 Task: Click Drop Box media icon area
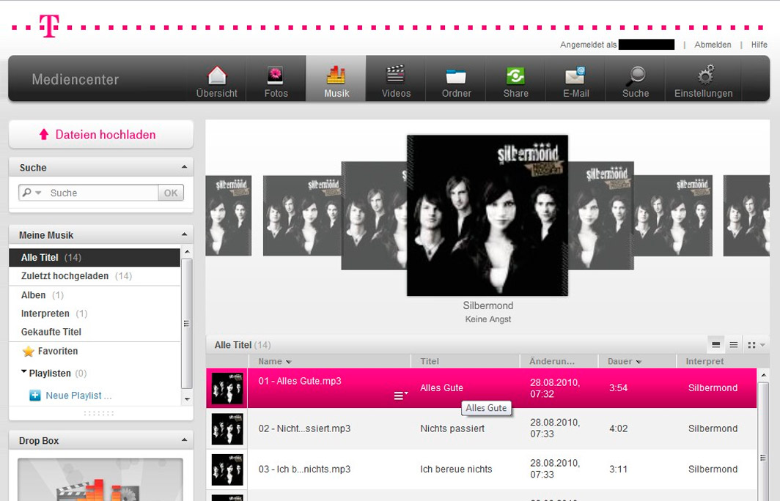100,480
